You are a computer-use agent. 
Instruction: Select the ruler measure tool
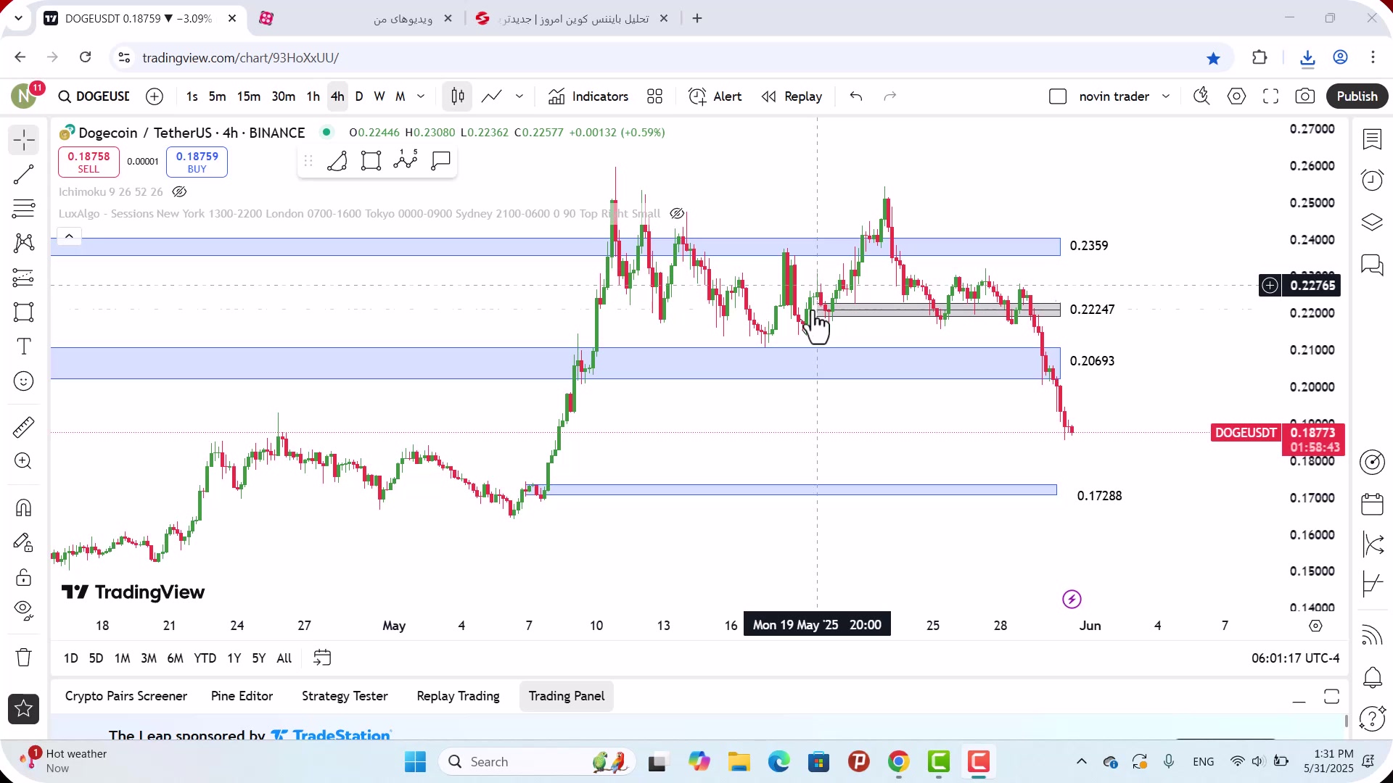[24, 427]
